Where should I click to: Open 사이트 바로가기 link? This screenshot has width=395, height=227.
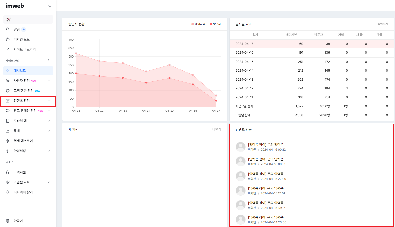point(28,49)
